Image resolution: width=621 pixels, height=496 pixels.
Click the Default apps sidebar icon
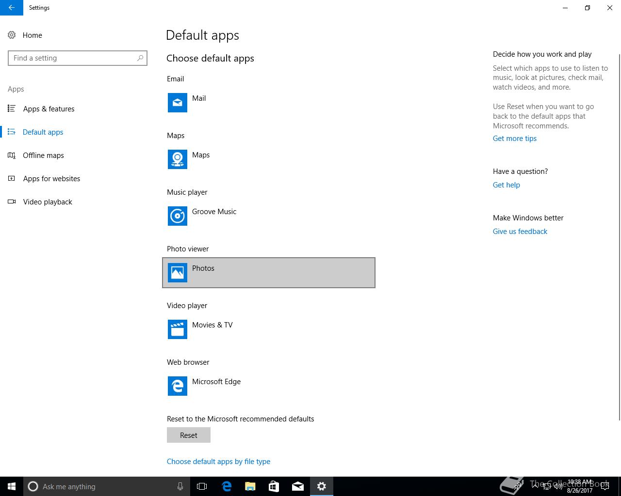12,132
